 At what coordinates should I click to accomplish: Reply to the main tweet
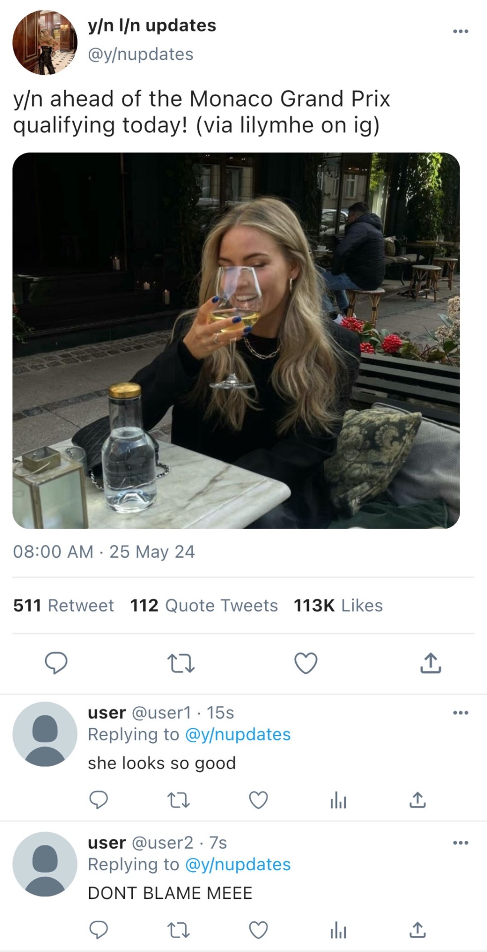(56, 663)
